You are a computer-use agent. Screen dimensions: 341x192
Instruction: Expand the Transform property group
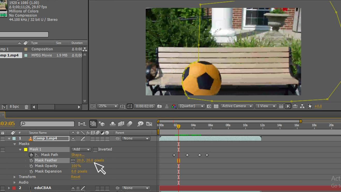[14, 177]
